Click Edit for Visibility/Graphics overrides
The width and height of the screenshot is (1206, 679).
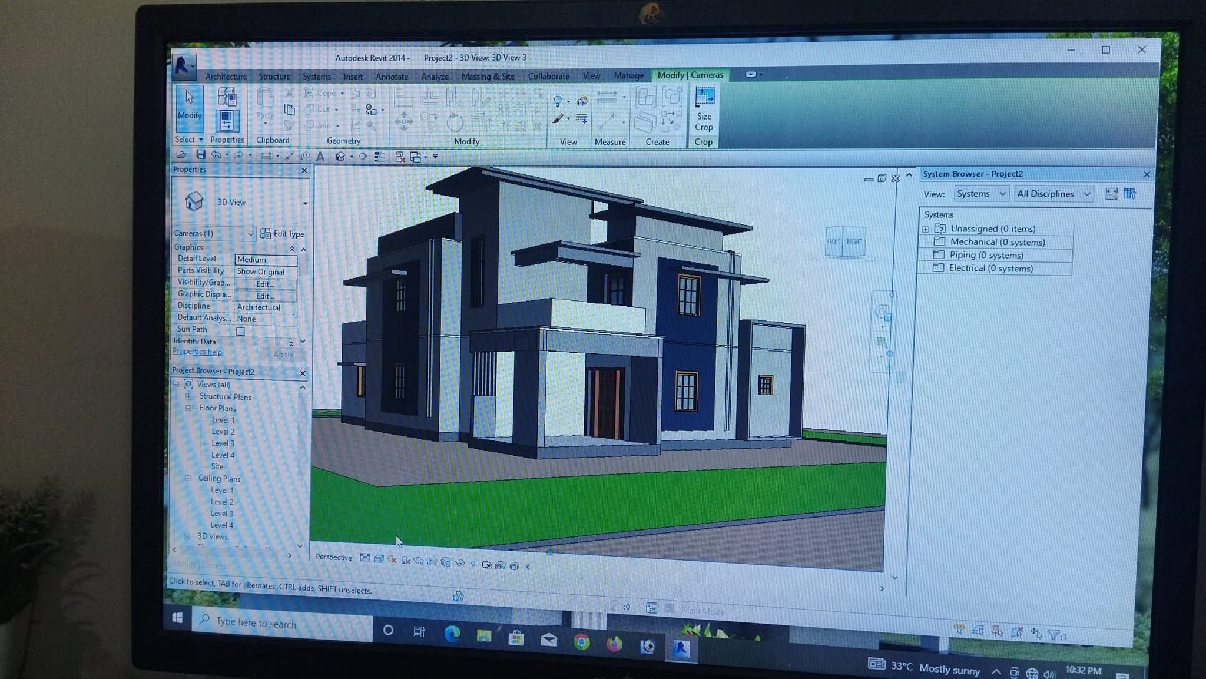pos(266,284)
